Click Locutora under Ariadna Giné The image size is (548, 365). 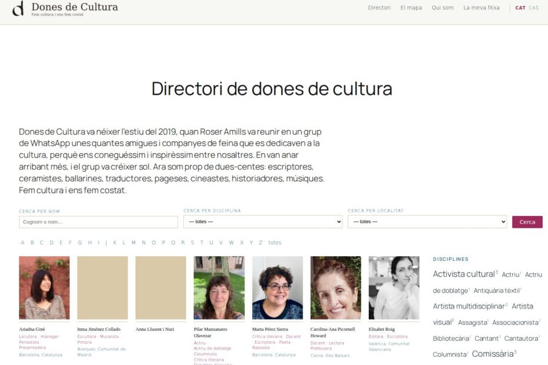28,336
